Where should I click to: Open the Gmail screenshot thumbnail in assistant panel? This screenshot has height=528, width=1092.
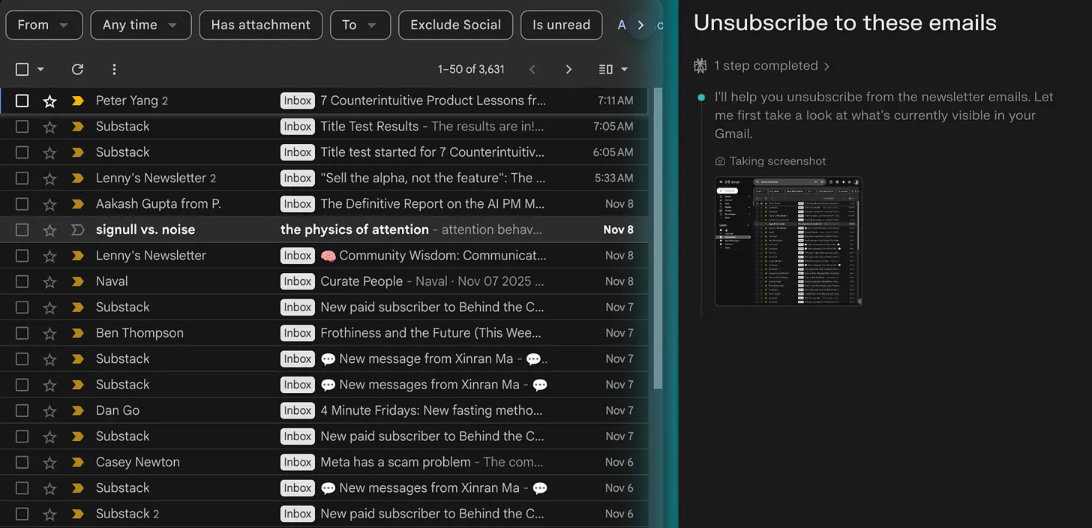coord(788,241)
